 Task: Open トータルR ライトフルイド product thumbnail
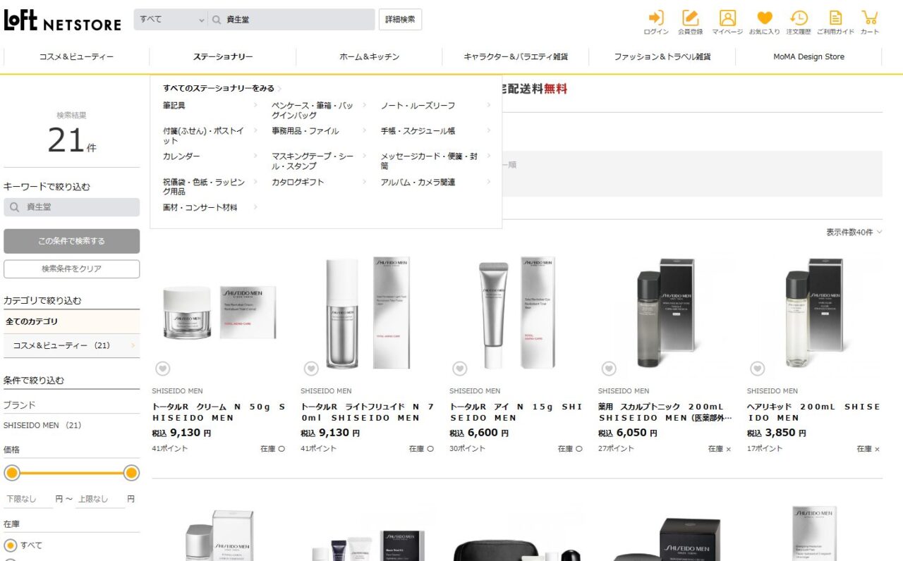[x=368, y=312]
